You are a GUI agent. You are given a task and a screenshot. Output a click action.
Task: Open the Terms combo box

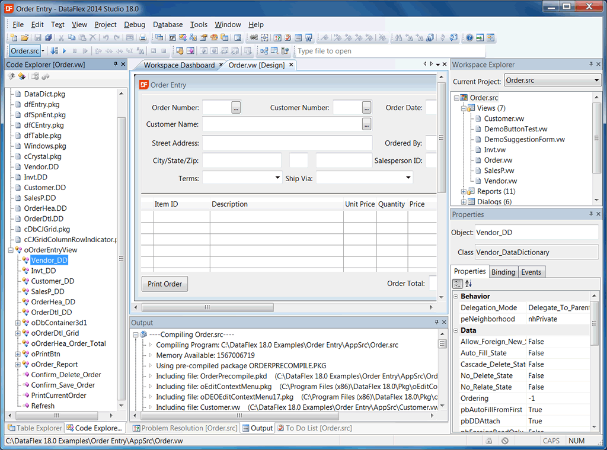click(277, 178)
